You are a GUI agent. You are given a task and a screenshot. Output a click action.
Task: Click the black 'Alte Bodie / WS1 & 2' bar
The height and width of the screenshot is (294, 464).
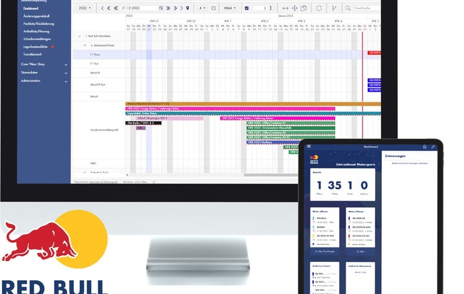click(x=144, y=123)
